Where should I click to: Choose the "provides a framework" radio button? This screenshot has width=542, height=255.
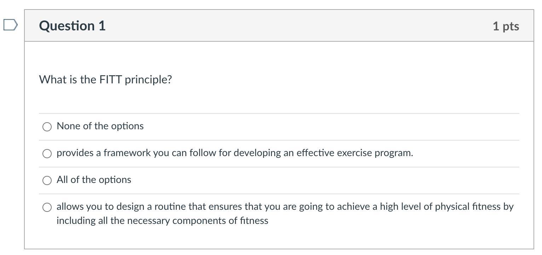(47, 154)
